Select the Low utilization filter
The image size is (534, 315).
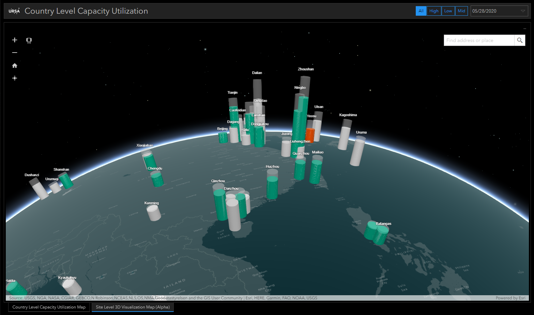[448, 11]
